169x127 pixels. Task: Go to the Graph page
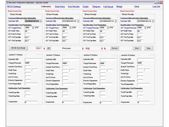tap(85, 6)
